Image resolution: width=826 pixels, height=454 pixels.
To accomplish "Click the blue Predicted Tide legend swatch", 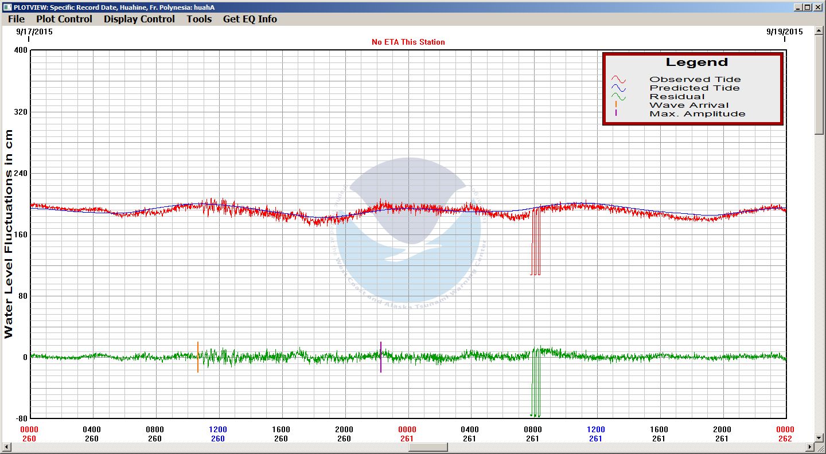I will (x=618, y=88).
